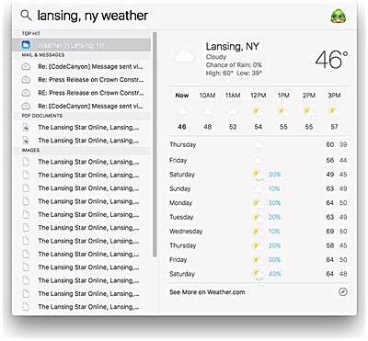Click the cloud icon beside Sunday 10%
This screenshot has height=341, width=368.
click(259, 189)
